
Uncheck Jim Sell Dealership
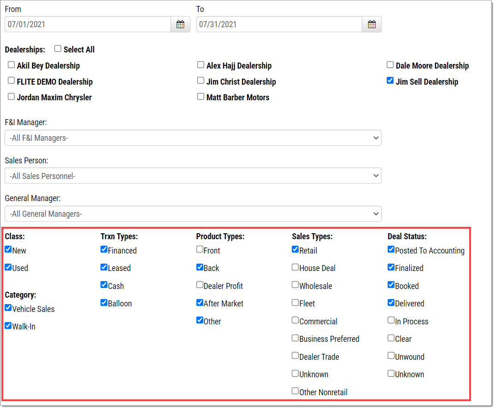(390, 81)
